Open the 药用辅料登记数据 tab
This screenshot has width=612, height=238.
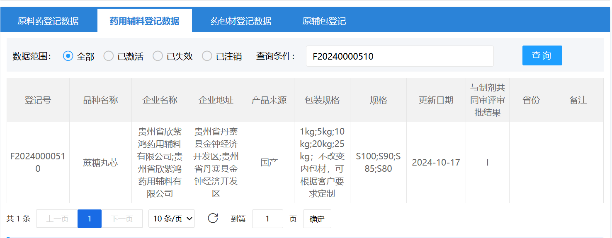144,21
